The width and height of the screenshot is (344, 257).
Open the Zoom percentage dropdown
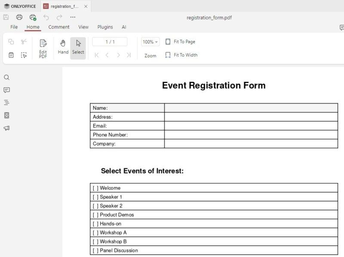click(x=150, y=42)
